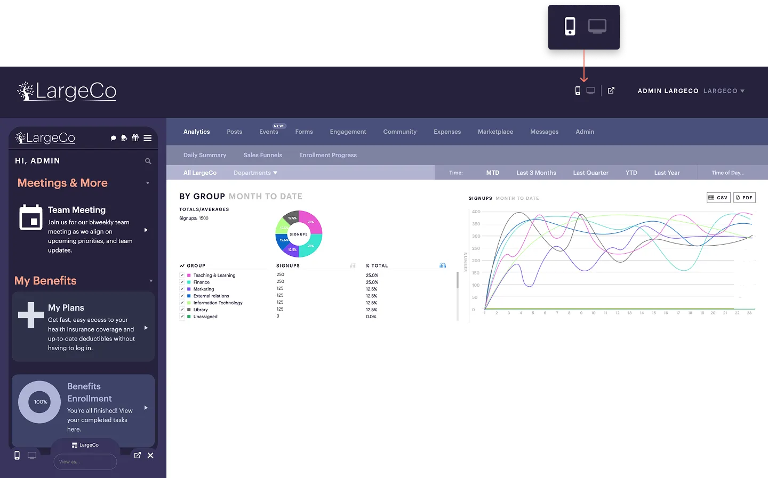
Task: Open the chat bubble icon in mobile preview
Action: [113, 138]
